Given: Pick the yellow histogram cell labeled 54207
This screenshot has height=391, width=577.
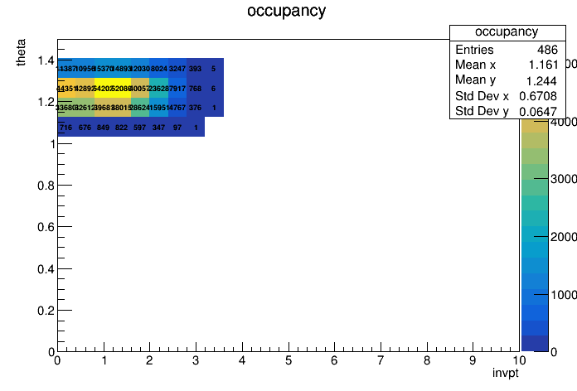Looking at the screenshot, I should 104,88.
